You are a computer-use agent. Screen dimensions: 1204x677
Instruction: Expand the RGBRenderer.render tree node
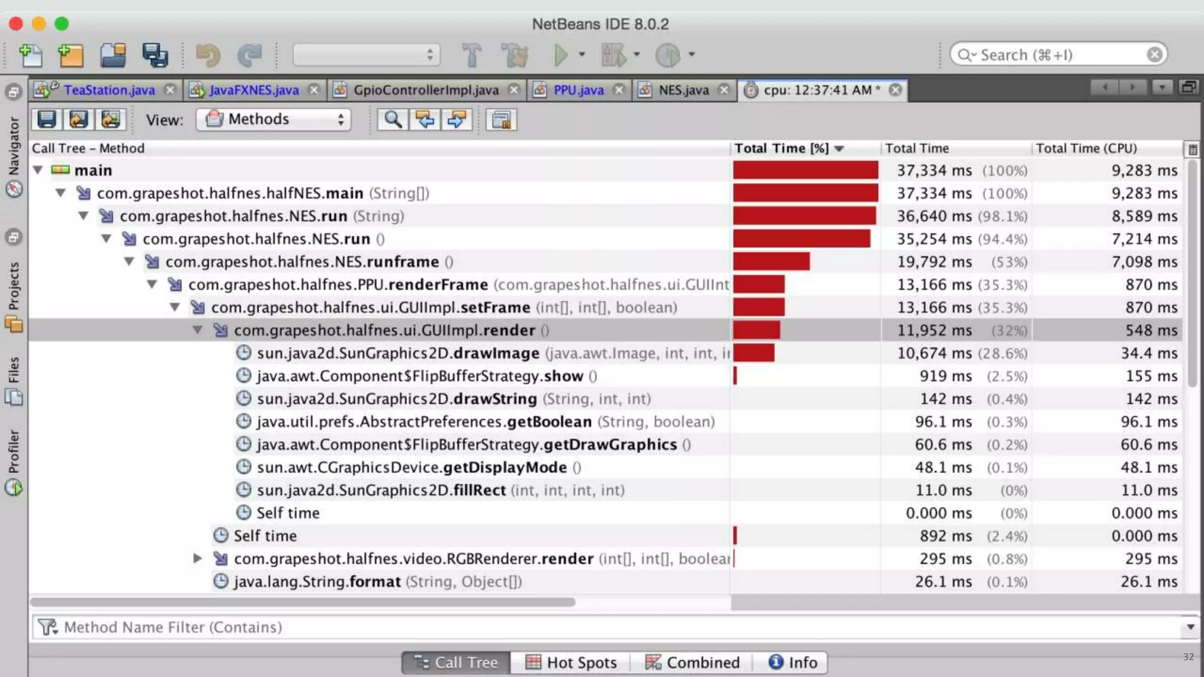(x=198, y=558)
